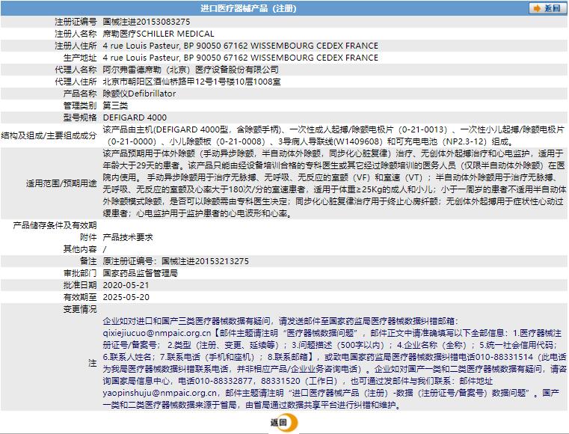This screenshot has width=569, height=434.
Task: Click the arrow icon in top-right 返回 button
Action: coord(537,8)
